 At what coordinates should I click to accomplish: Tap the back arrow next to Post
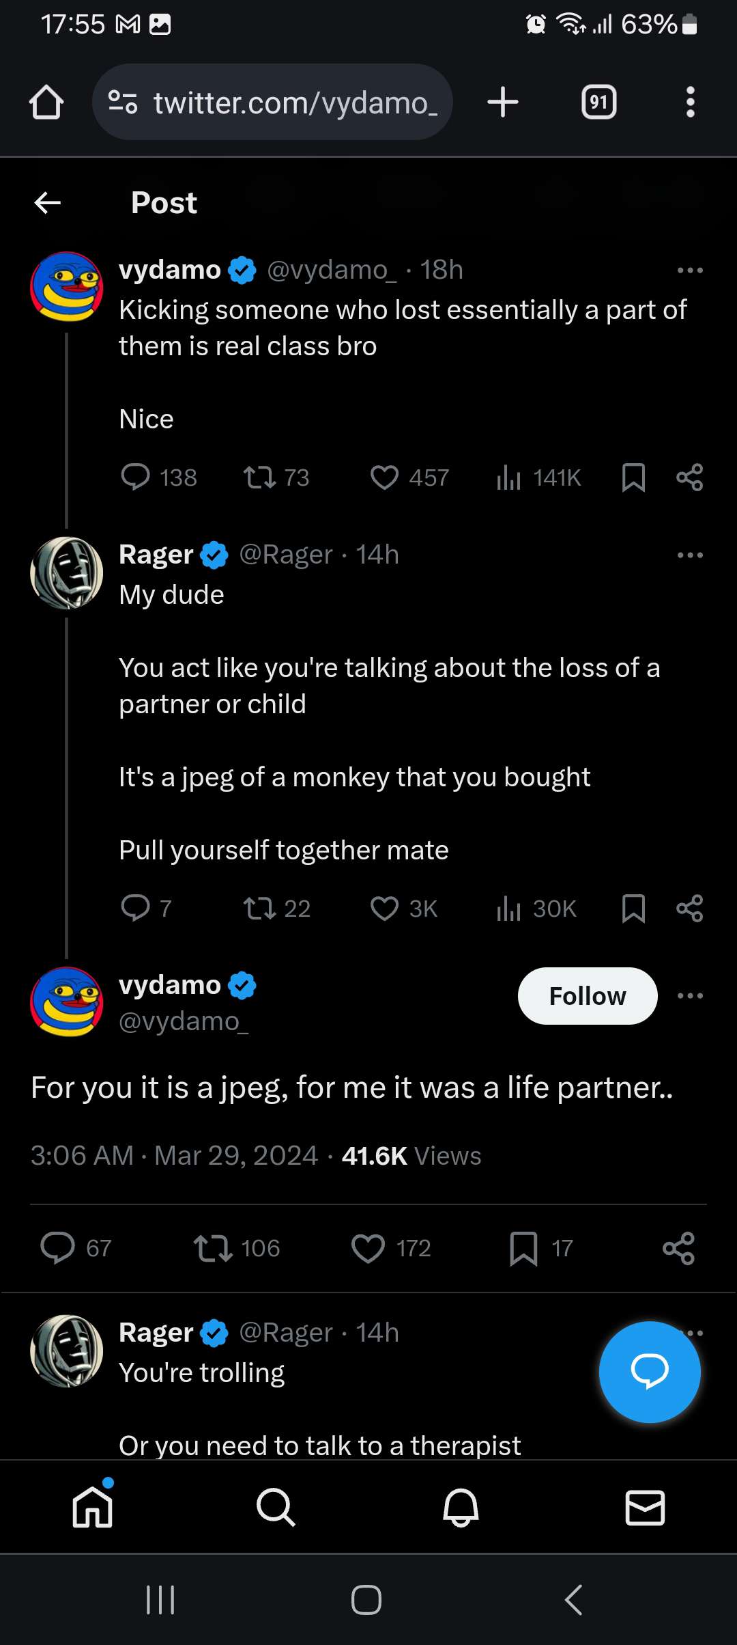click(48, 203)
